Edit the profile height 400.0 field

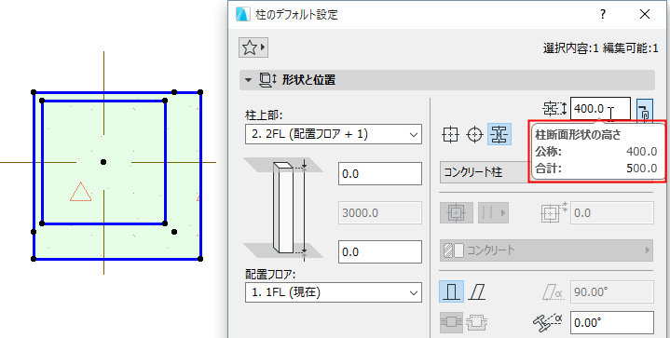click(x=600, y=109)
